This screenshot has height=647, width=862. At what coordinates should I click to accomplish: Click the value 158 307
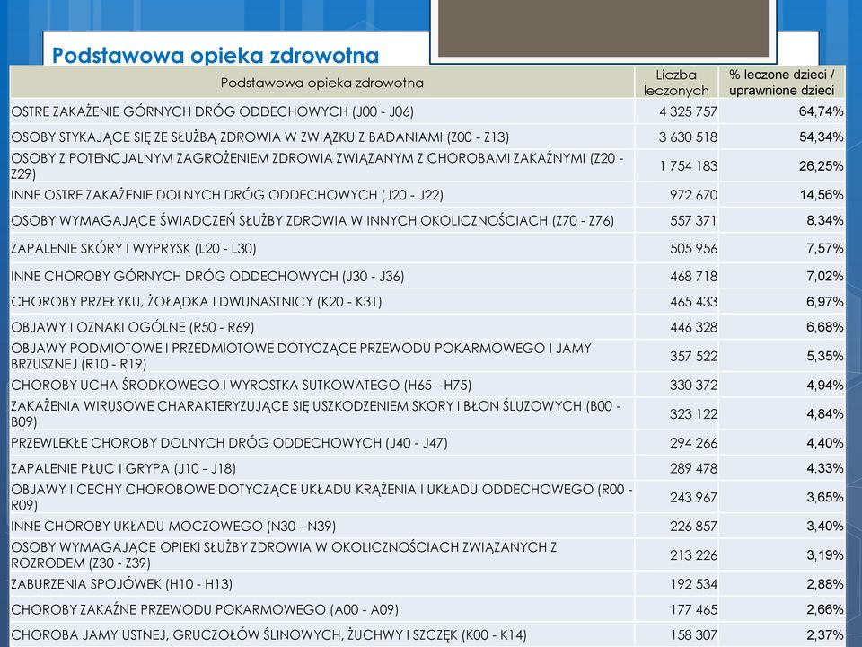tap(693, 635)
